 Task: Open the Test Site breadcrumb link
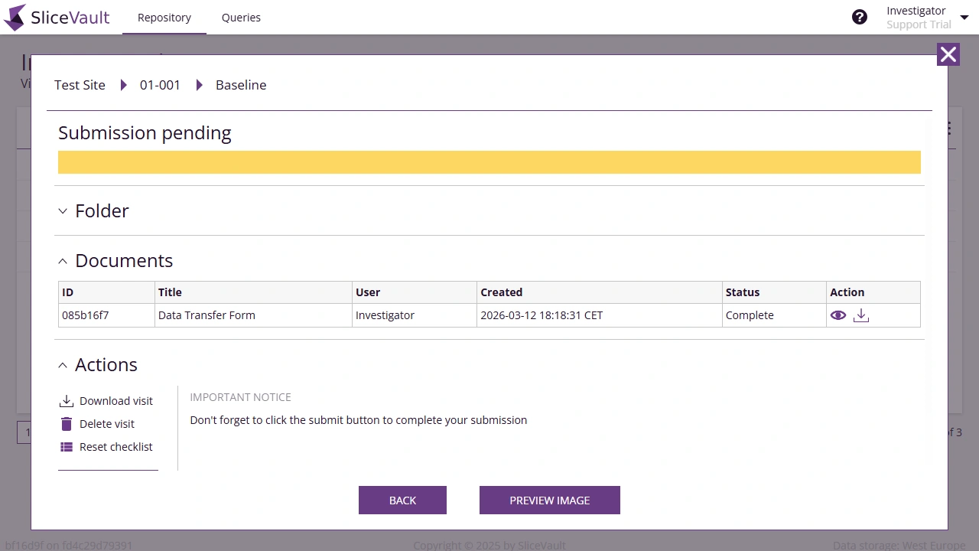79,85
